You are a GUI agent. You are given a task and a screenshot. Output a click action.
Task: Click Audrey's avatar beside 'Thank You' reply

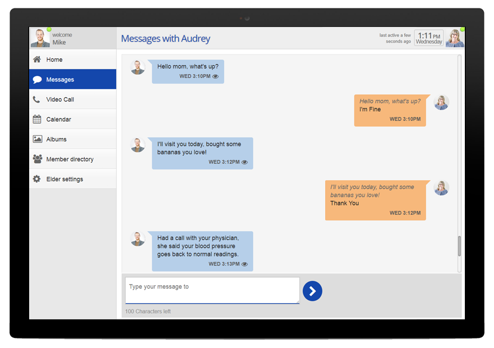click(x=441, y=188)
